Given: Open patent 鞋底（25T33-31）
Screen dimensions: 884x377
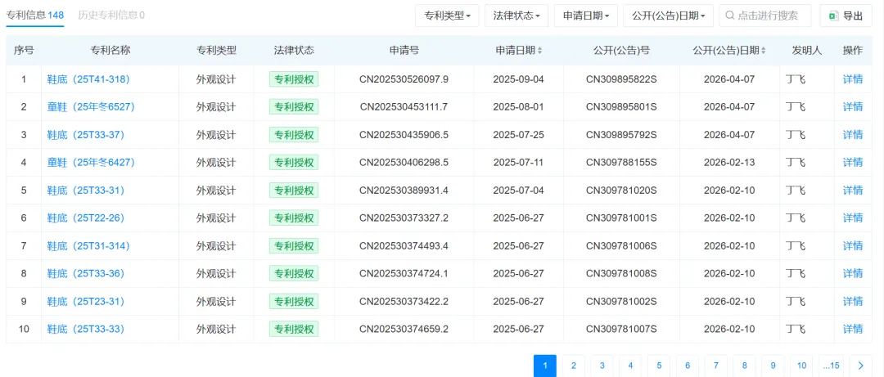Looking at the screenshot, I should (x=86, y=191).
